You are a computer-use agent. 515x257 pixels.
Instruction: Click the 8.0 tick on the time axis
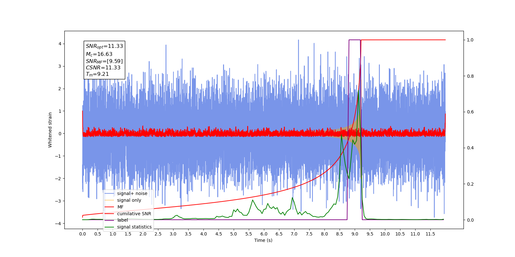click(324, 234)
